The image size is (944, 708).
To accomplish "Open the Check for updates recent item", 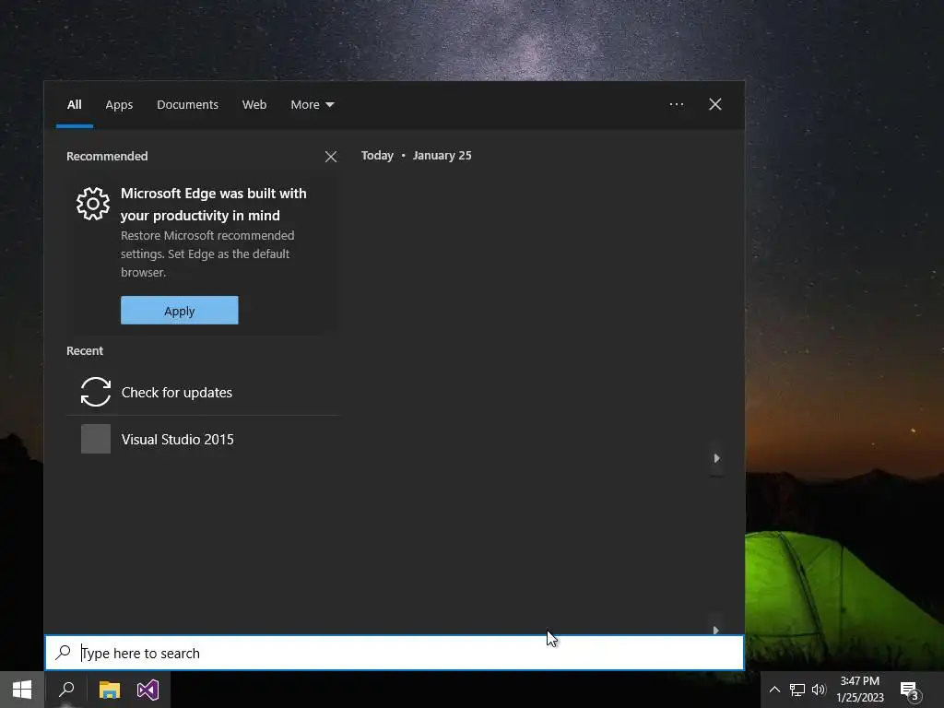I will click(x=203, y=392).
